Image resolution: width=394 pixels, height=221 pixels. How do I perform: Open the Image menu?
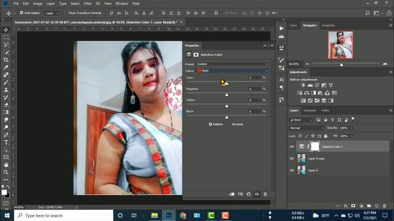click(x=38, y=4)
